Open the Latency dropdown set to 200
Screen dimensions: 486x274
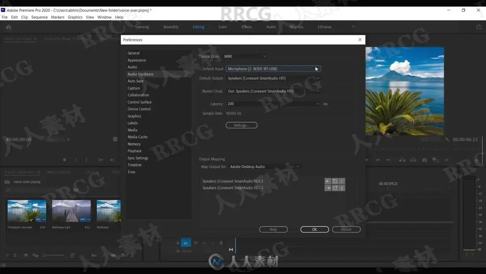pyautogui.click(x=273, y=104)
